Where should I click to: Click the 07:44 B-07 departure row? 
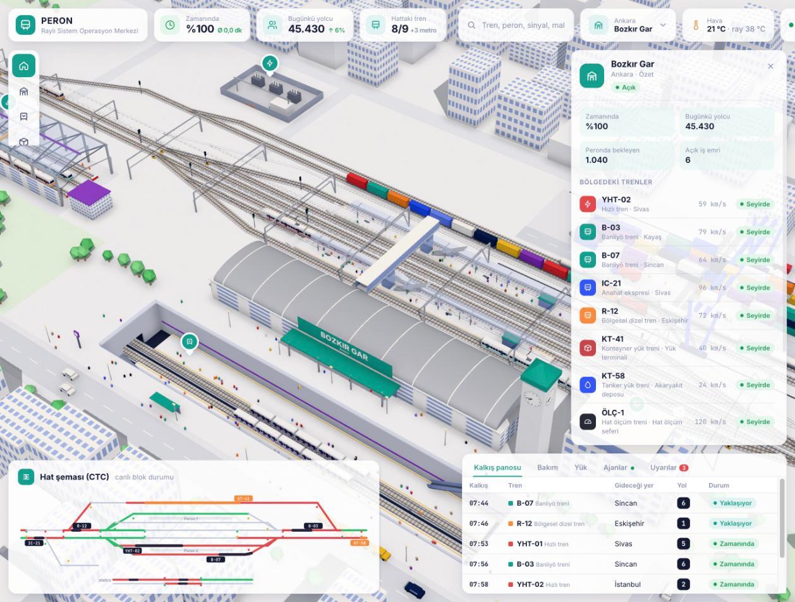(x=621, y=503)
